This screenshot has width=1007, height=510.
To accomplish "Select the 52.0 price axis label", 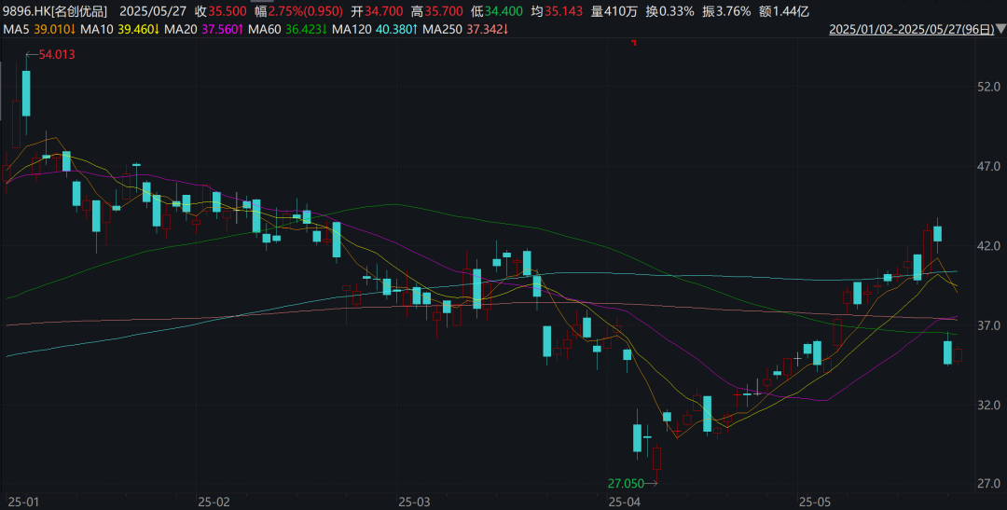I will [987, 87].
